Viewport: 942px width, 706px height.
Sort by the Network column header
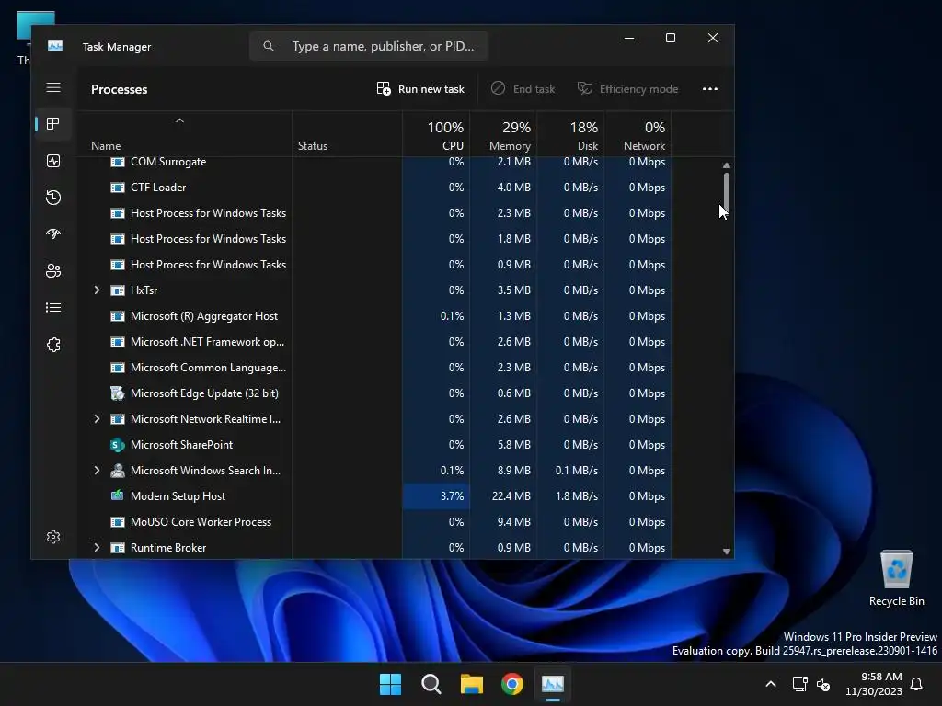[x=638, y=135]
